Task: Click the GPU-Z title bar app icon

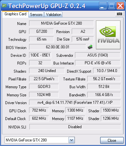Action: click(x=4, y=6)
